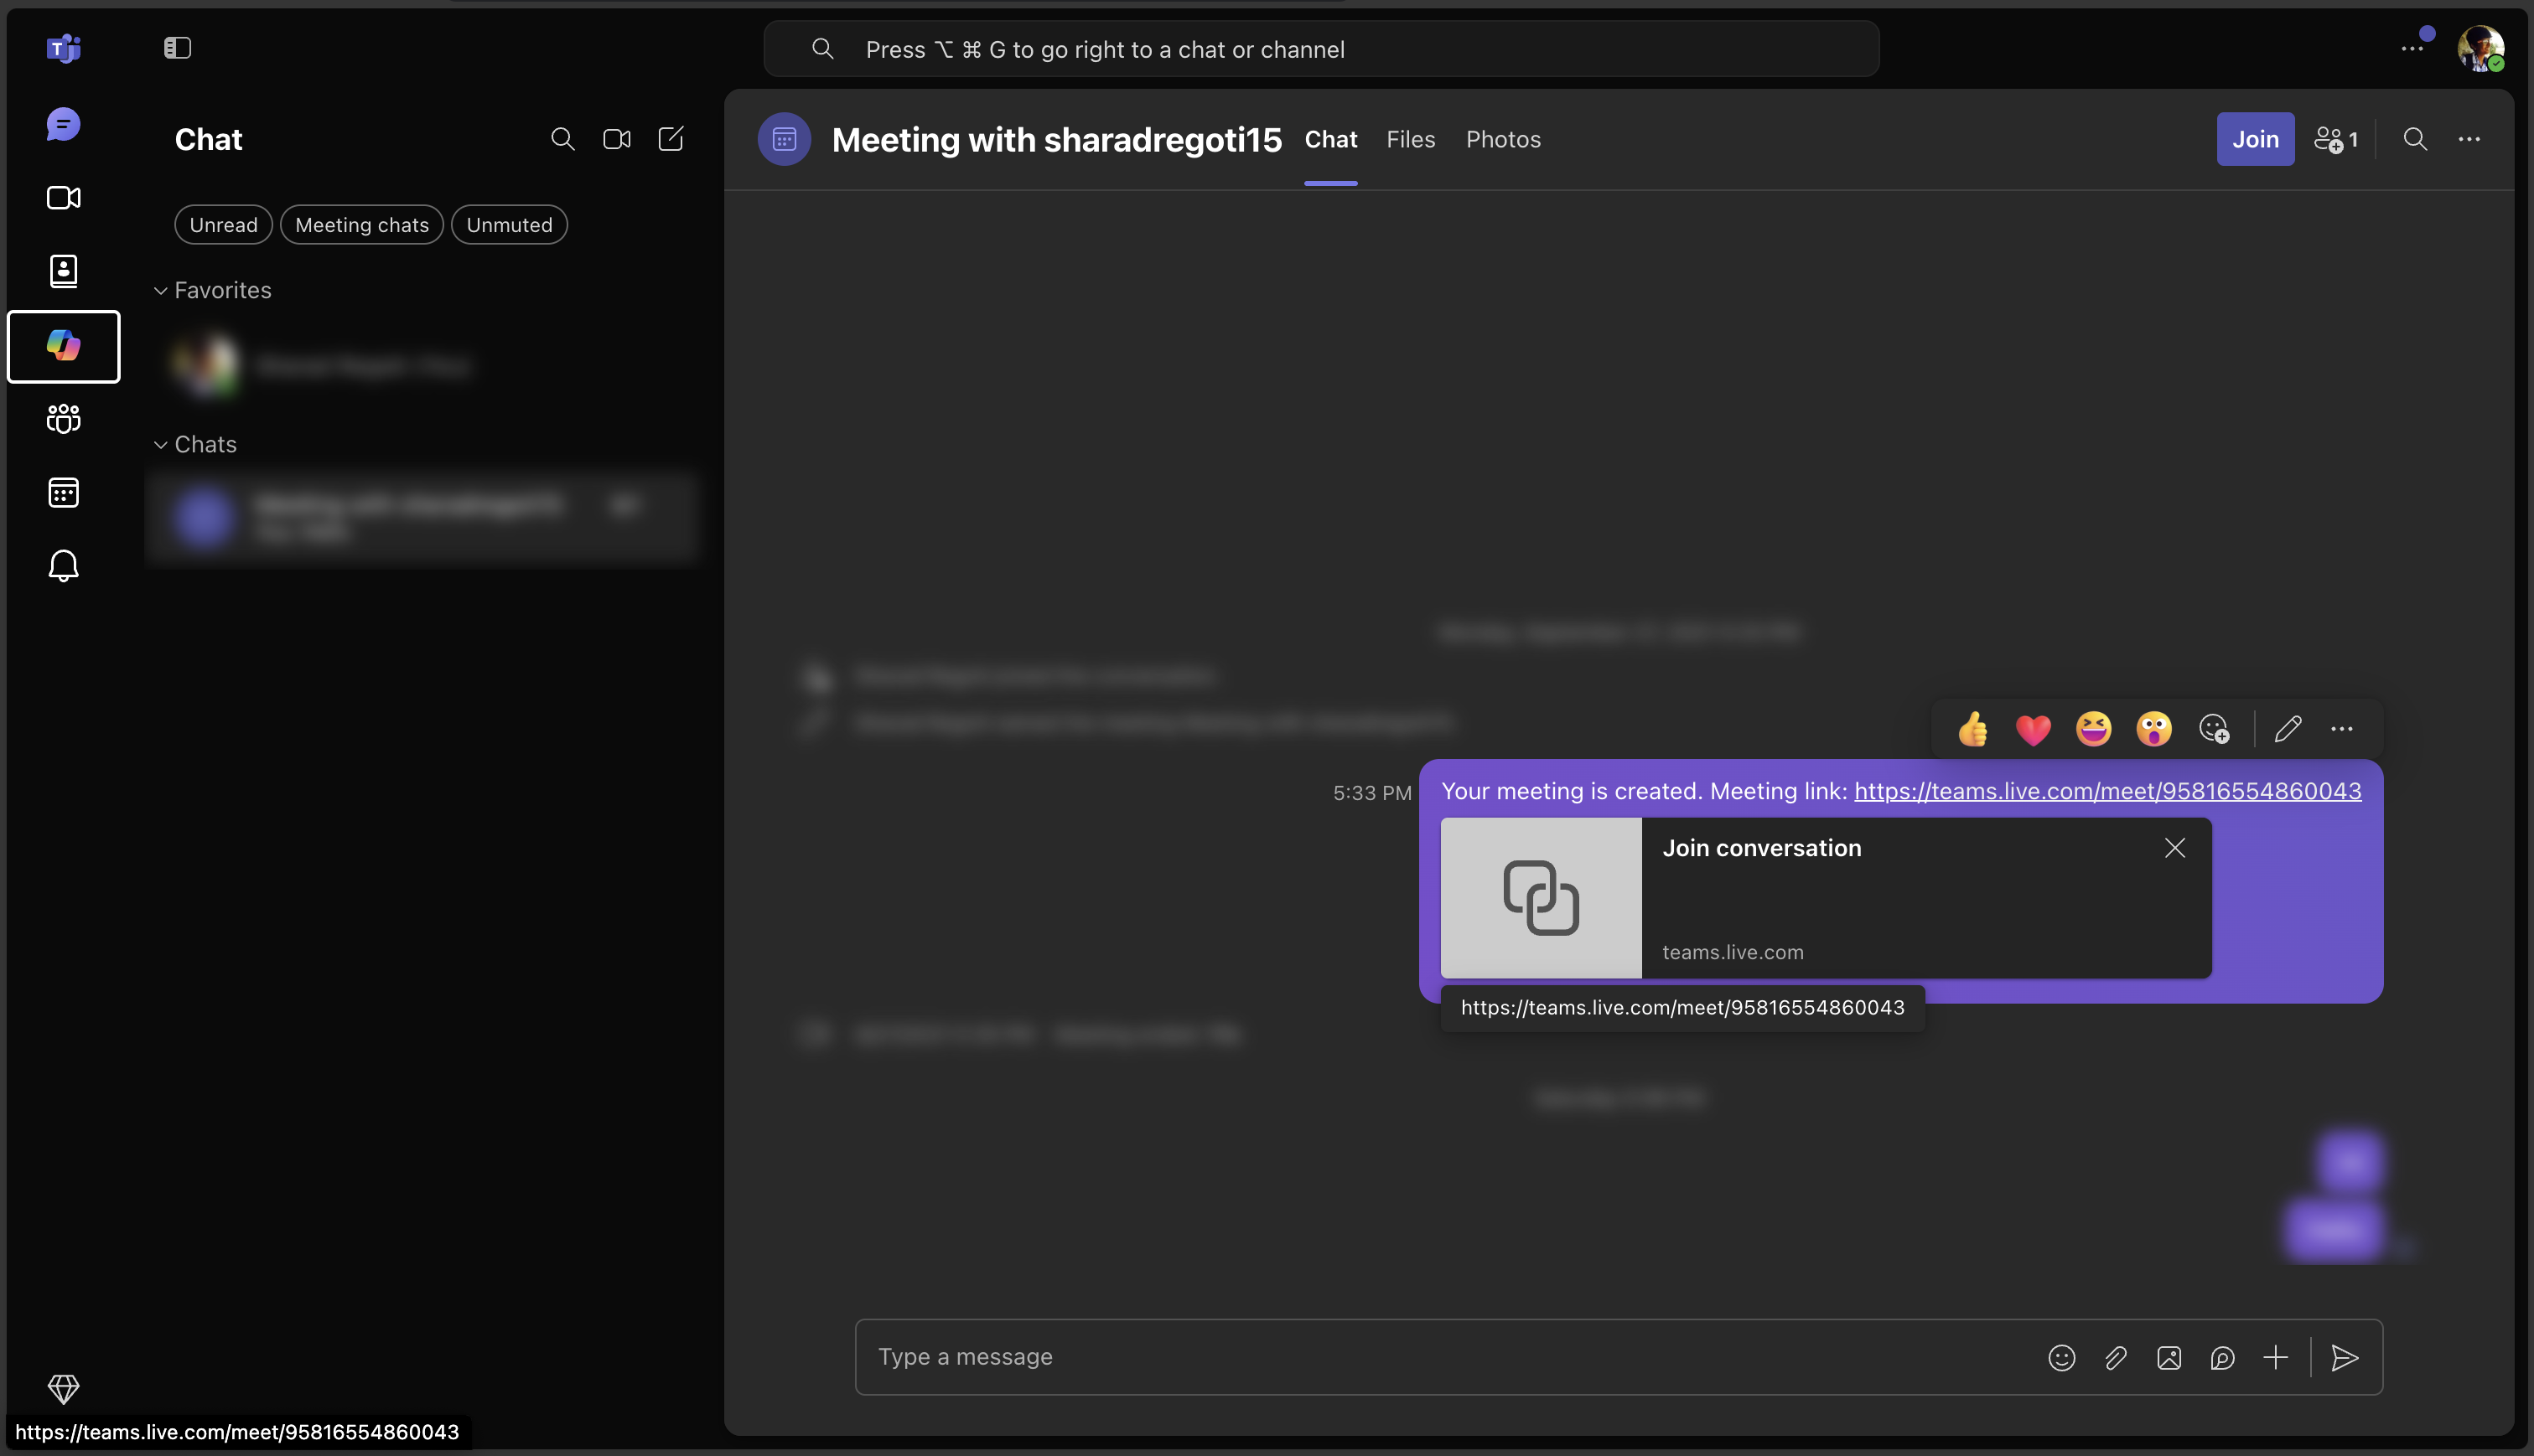This screenshot has height=1456, width=2534.
Task: Open the Contacts people icon in the left rail
Action: [x=63, y=271]
